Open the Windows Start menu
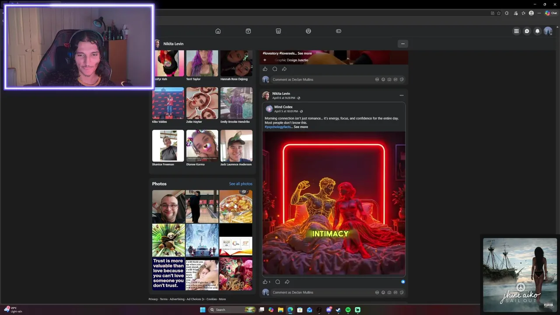 [203, 310]
